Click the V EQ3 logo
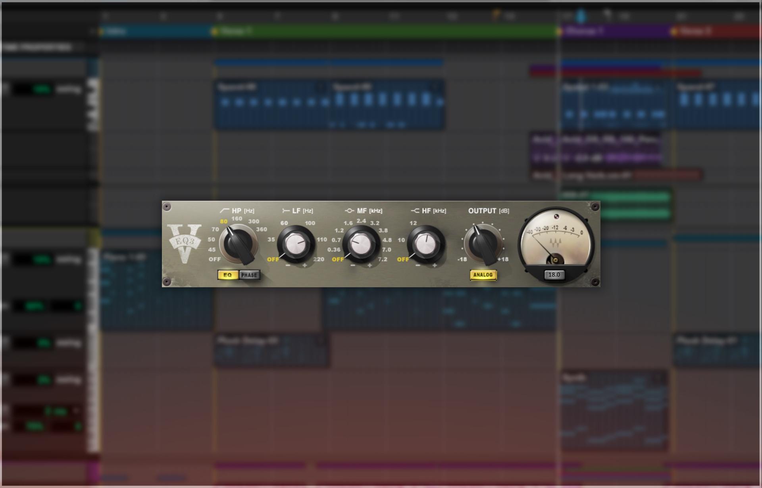The image size is (762, 488). click(185, 243)
